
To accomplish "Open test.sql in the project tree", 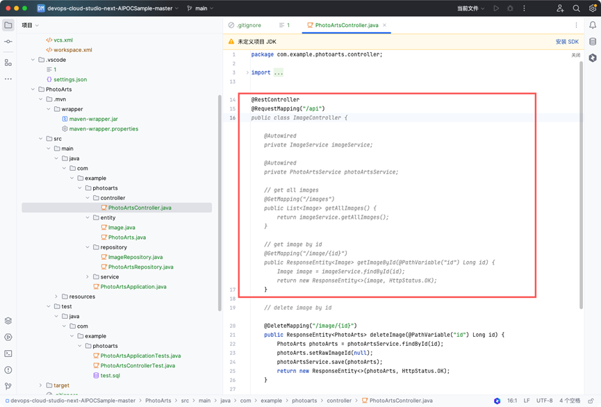I will tap(106, 376).
